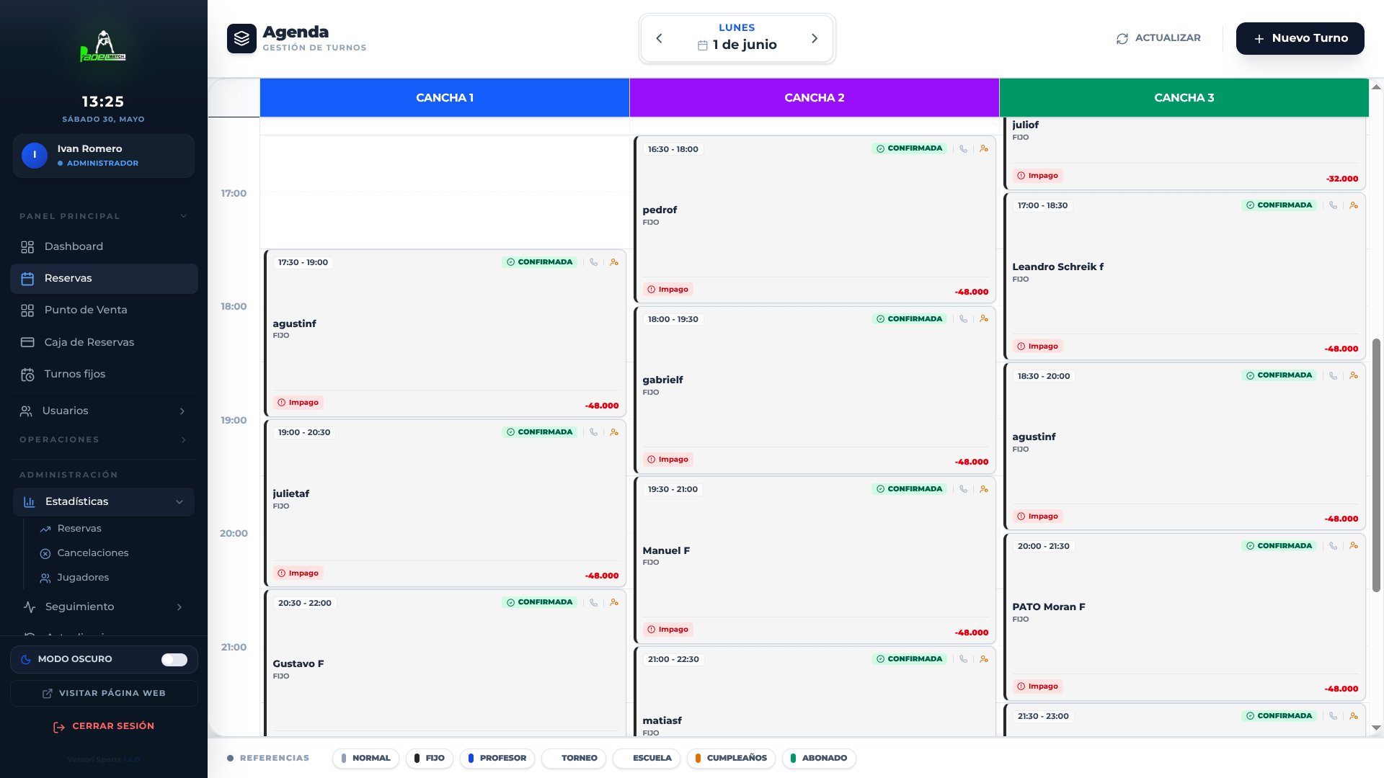Click phone icon on Leandro Schreik booking
The image size is (1384, 778).
1333,205
